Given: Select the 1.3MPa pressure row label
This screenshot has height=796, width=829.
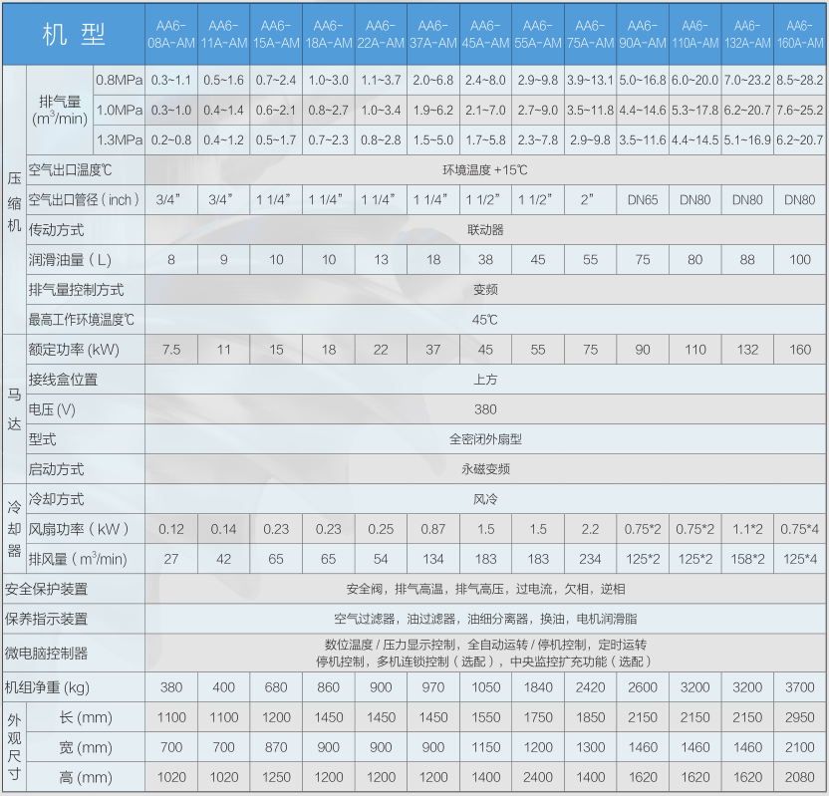Looking at the screenshot, I should [118, 140].
